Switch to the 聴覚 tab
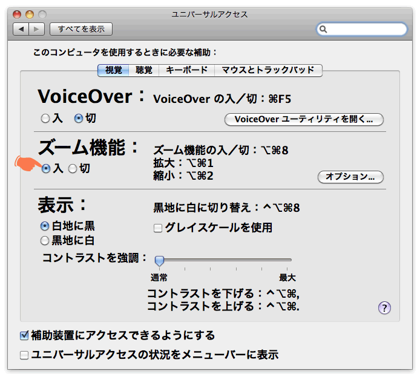This screenshot has width=420, height=377. [x=144, y=70]
